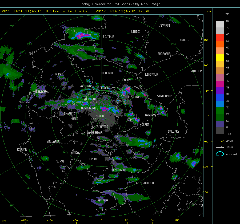
Task: Click the BAGALKOT label on map
Action: point(107,73)
